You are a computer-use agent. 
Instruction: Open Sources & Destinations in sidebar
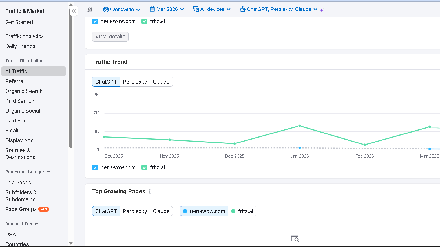[x=20, y=154]
